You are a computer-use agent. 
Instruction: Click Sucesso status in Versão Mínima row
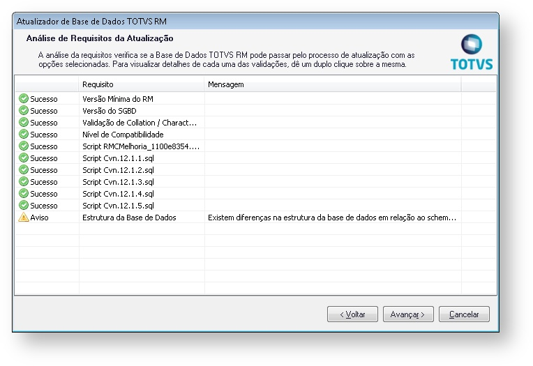click(x=44, y=99)
